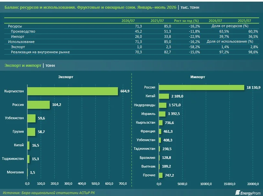Select the '20000,0' axis label
263x196 pixels.
(253, 184)
